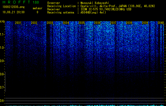Image resolution: width=166 pixels, height=106 pixels.
Task: Click the Receiving Location label
Action: coord(61,6)
